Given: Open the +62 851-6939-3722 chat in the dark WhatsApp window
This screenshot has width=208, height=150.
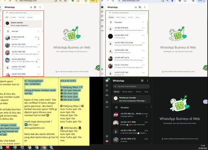Looking at the screenshot, I should point(131,140).
